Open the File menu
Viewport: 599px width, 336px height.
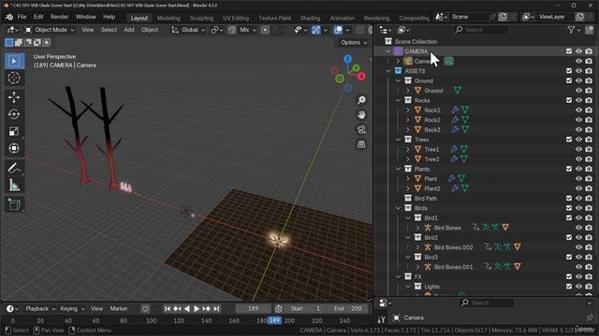[22, 17]
